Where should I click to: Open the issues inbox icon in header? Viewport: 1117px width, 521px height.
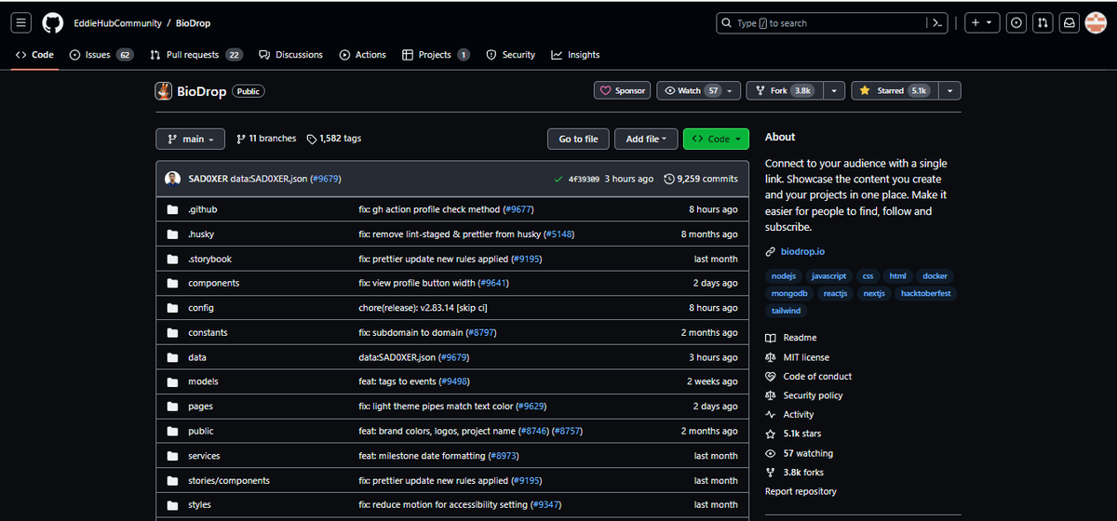pyautogui.click(x=1016, y=23)
